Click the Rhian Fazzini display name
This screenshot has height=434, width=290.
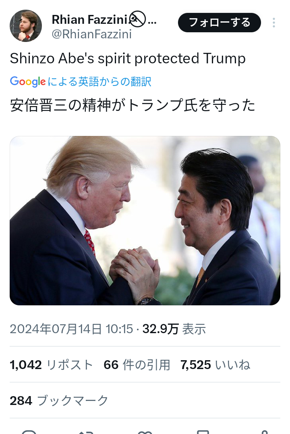(x=89, y=20)
